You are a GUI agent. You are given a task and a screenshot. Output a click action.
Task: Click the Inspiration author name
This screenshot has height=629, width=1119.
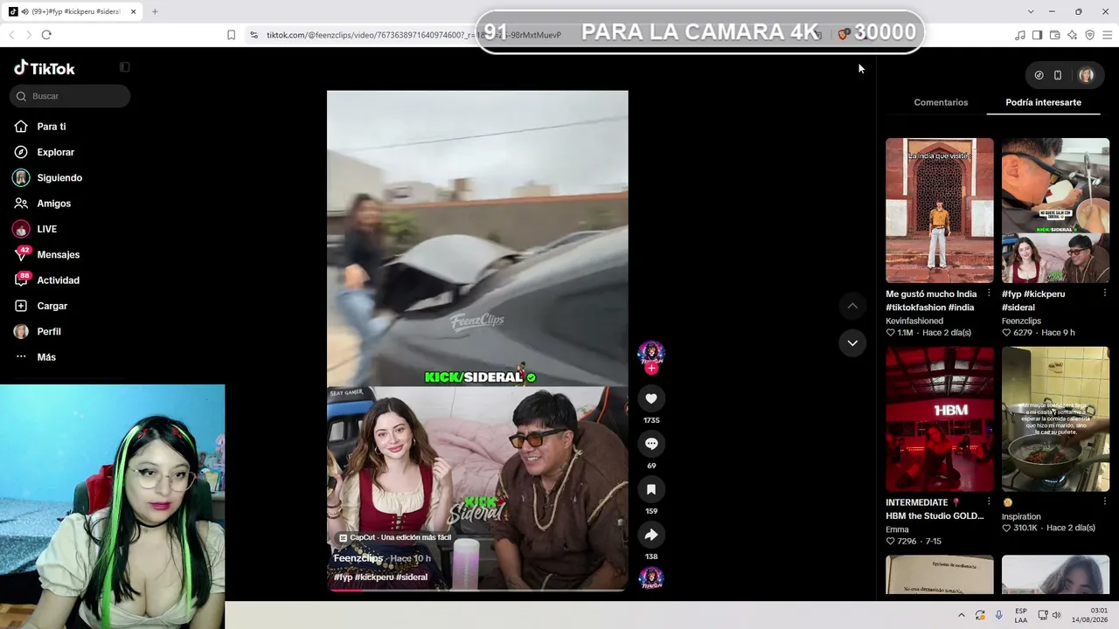1021,516
